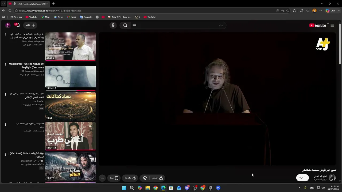
Task: Open File Explorer from the taskbar
Action: click(x=147, y=188)
